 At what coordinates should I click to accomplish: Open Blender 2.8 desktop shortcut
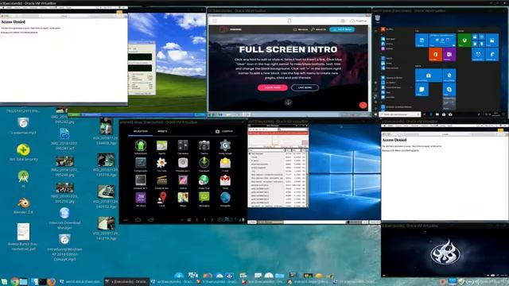23,206
